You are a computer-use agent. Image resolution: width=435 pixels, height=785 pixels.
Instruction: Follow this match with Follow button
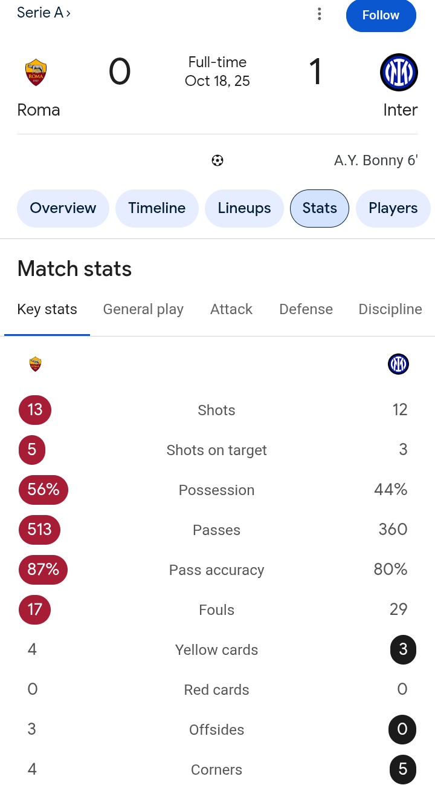pos(381,15)
